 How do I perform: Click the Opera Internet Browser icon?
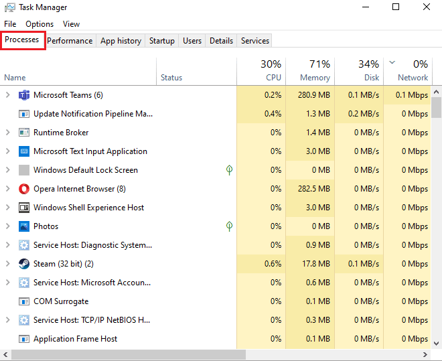(x=24, y=189)
